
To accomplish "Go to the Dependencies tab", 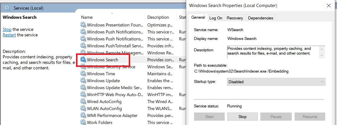I will pos(260,18).
